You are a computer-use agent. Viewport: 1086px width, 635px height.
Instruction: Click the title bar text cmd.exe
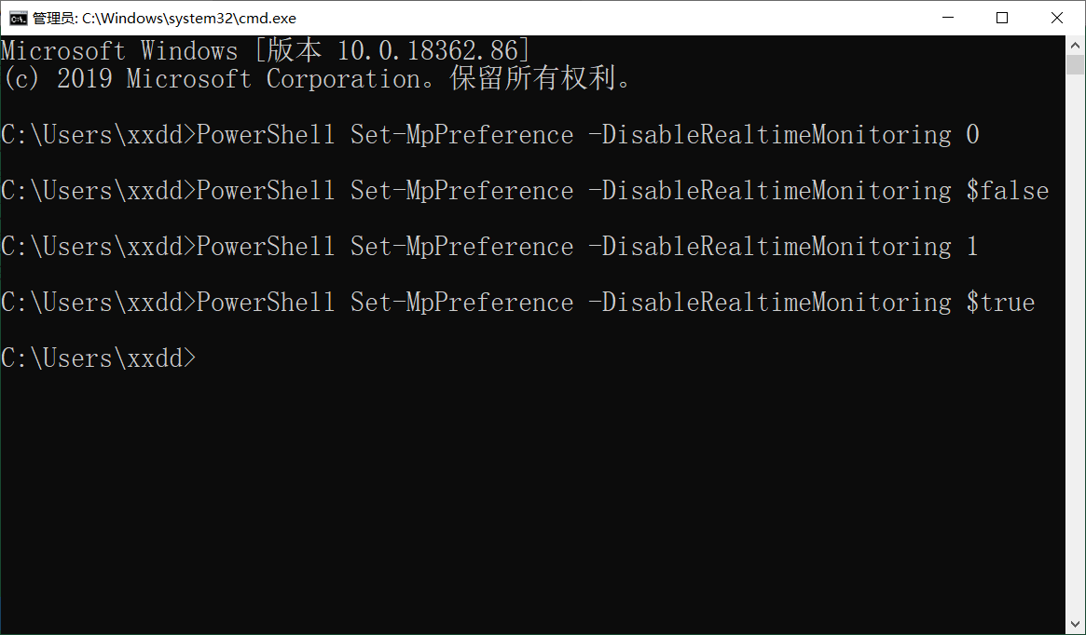[x=164, y=19]
